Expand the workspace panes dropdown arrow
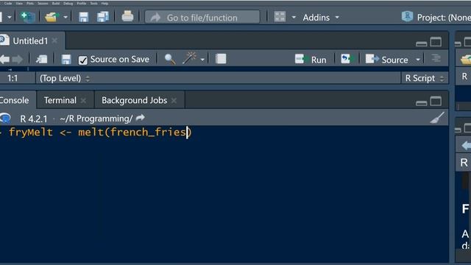 coord(294,18)
